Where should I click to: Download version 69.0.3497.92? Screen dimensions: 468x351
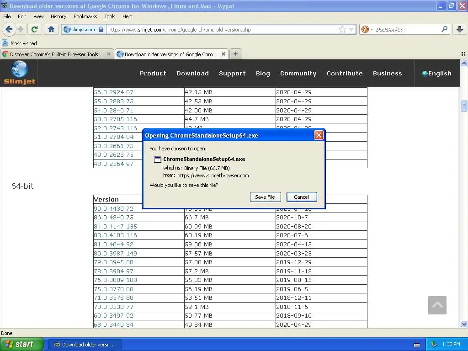click(113, 315)
